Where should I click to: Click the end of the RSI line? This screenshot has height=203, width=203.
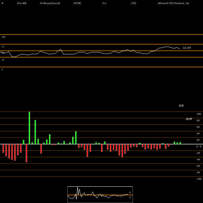tap(180, 49)
